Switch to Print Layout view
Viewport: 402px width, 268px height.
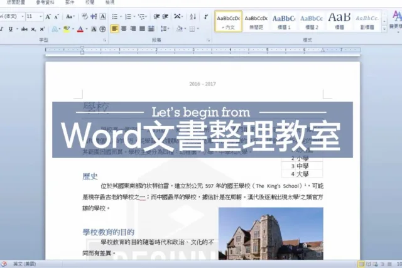pyautogui.click(x=361, y=264)
